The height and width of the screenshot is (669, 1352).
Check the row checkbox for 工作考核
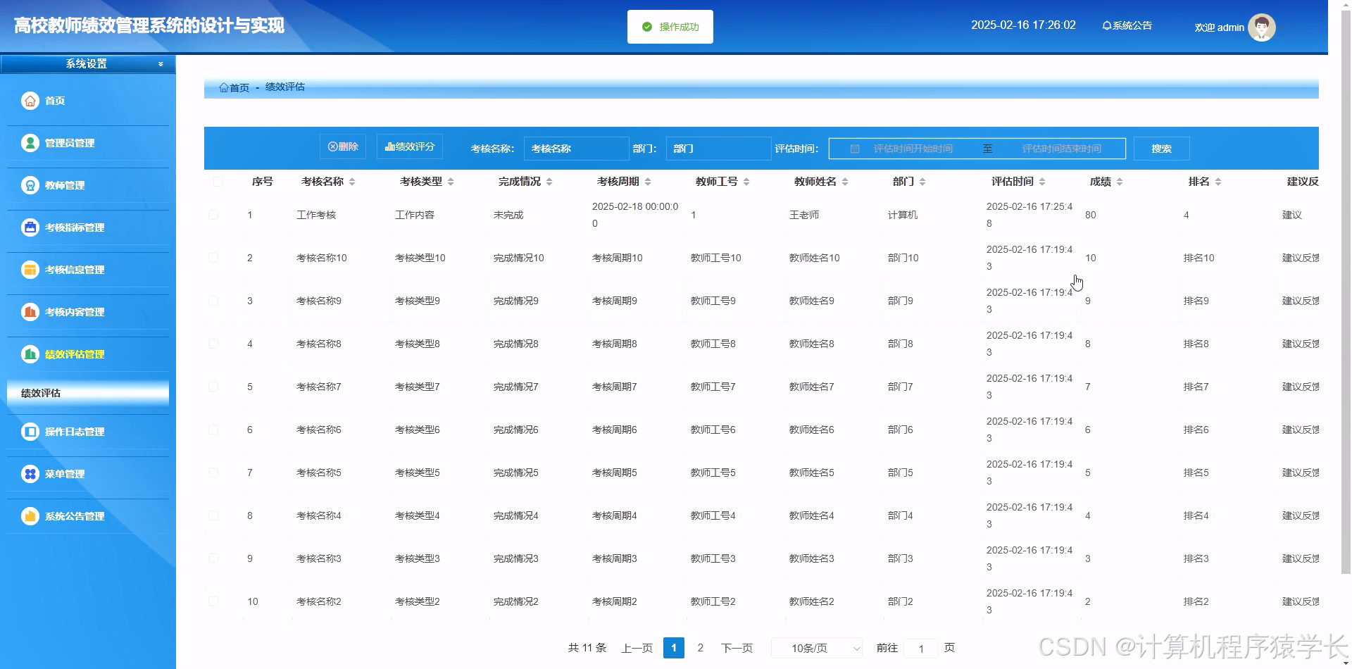tap(214, 215)
